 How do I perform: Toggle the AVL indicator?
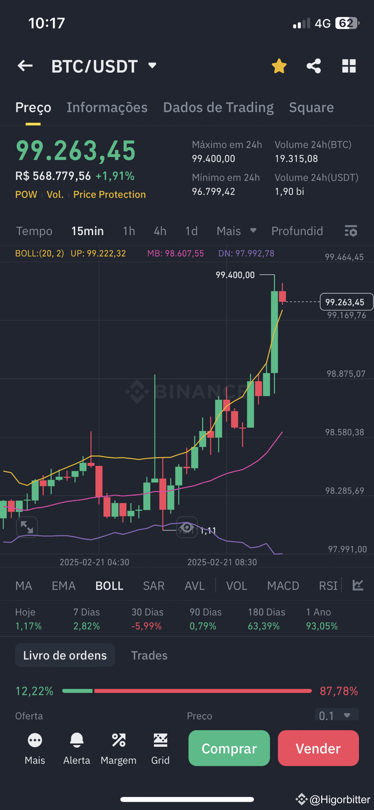tap(195, 585)
